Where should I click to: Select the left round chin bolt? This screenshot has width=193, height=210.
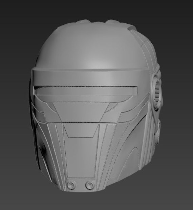tap(70, 185)
